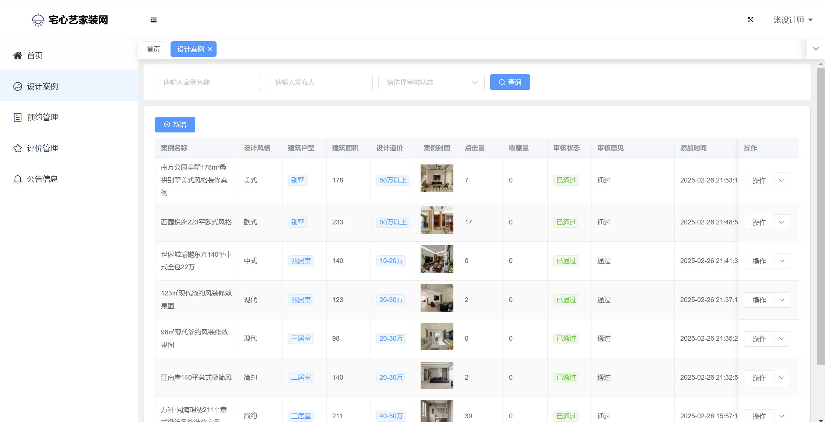The width and height of the screenshot is (825, 422).
Task: Click the 宅心艺家装网 logo icon
Action: 38,20
